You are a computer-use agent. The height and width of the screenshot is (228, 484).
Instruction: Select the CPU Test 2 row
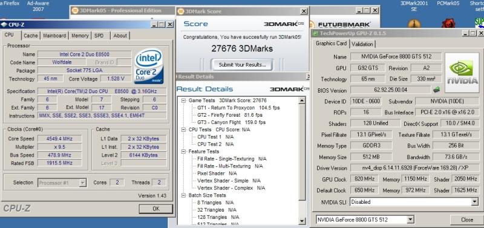tap(215, 144)
